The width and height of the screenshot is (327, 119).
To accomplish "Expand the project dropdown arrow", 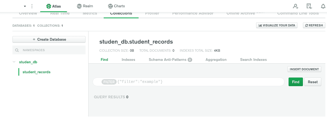I will pyautogui.click(x=25, y=6).
